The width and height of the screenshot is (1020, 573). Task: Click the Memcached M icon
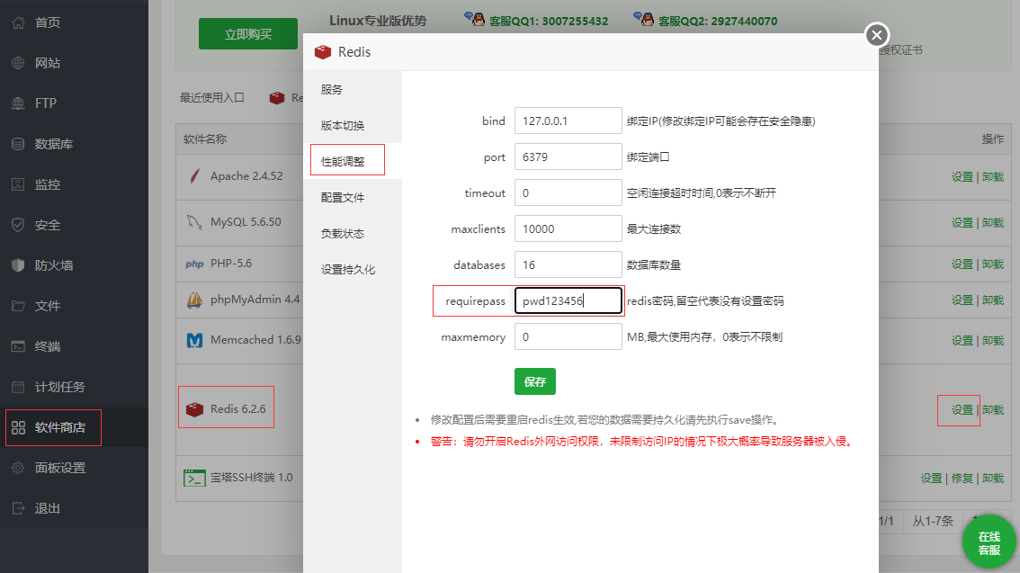click(194, 340)
